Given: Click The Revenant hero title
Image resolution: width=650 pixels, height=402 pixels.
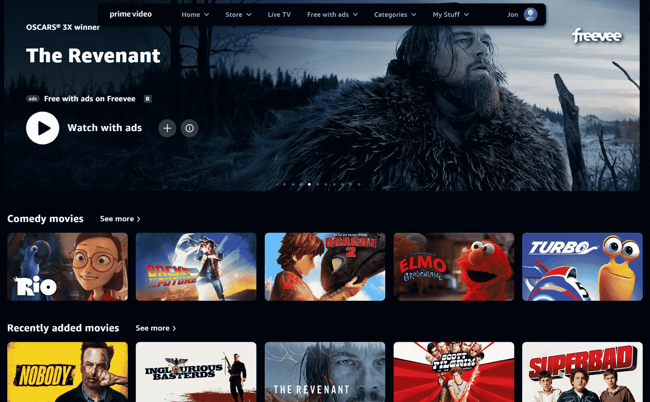Looking at the screenshot, I should click(x=93, y=56).
